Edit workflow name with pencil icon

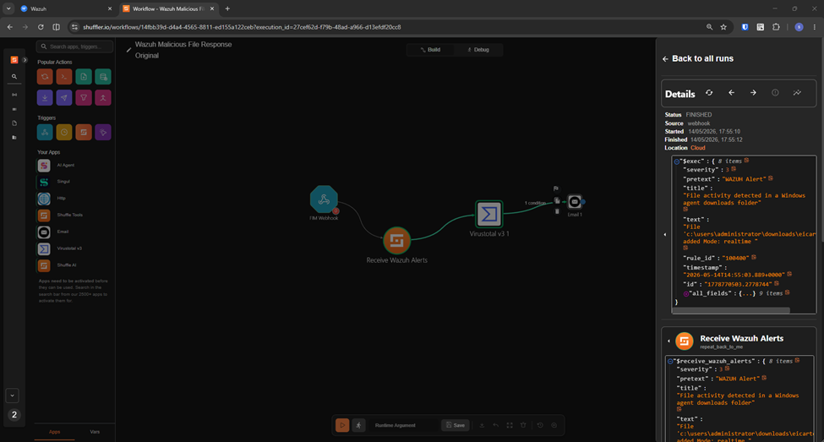[x=128, y=50]
